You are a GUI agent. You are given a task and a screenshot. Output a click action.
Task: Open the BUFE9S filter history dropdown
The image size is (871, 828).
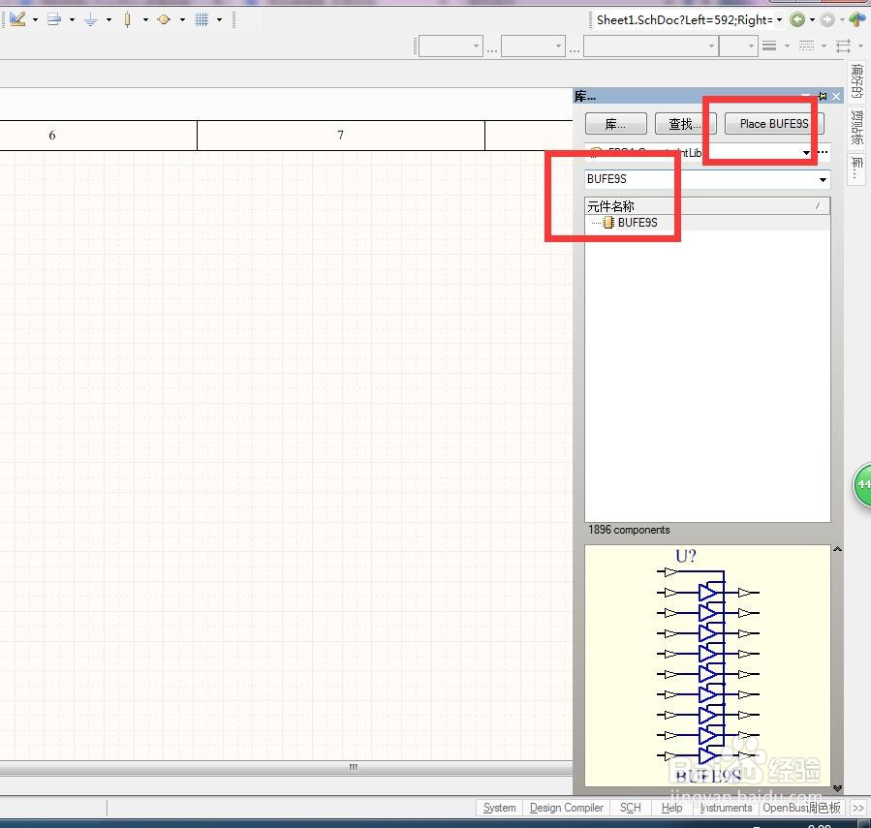tap(823, 179)
